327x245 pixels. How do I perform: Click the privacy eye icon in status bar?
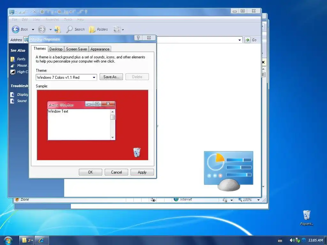pos(153,200)
